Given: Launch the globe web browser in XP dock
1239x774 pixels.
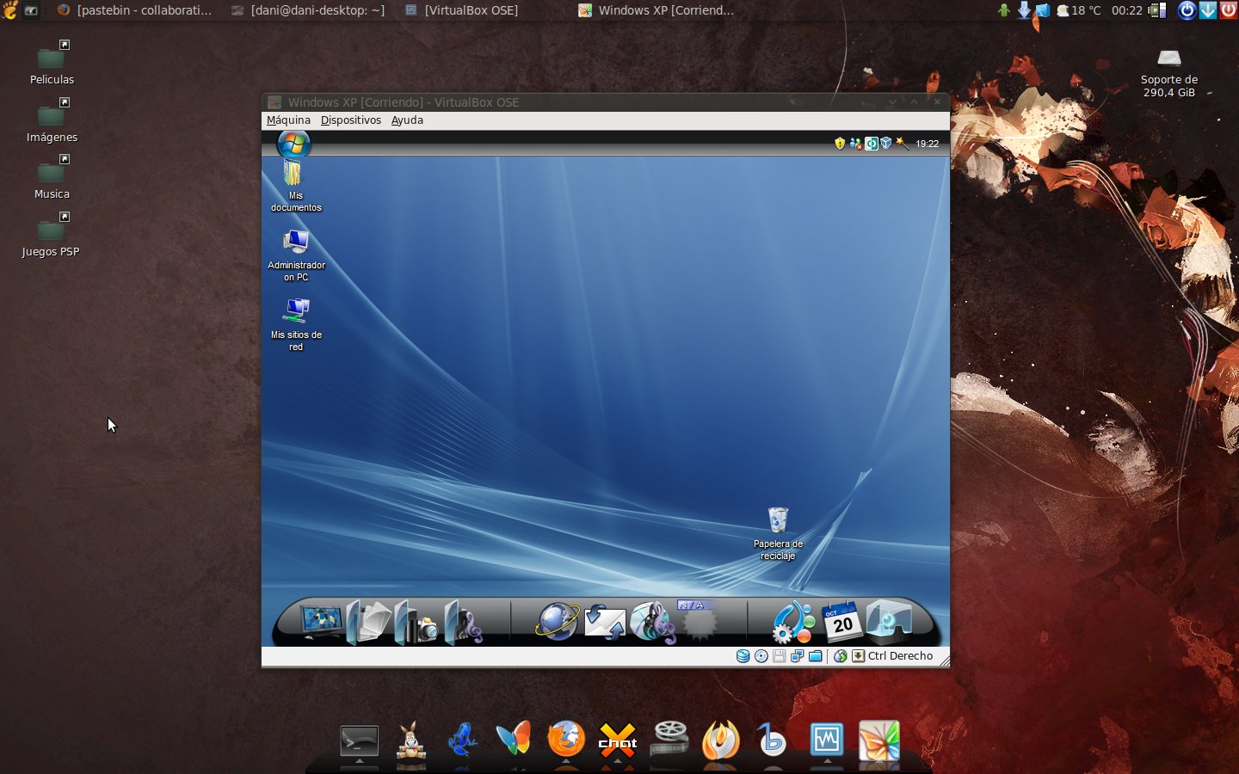Looking at the screenshot, I should pos(557,621).
